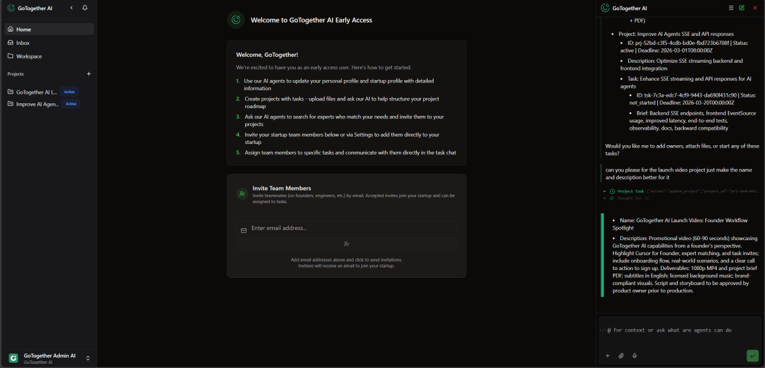Click the Projects section label in sidebar

point(15,74)
